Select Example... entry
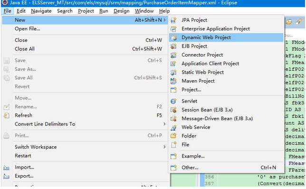 [x=226, y=156]
